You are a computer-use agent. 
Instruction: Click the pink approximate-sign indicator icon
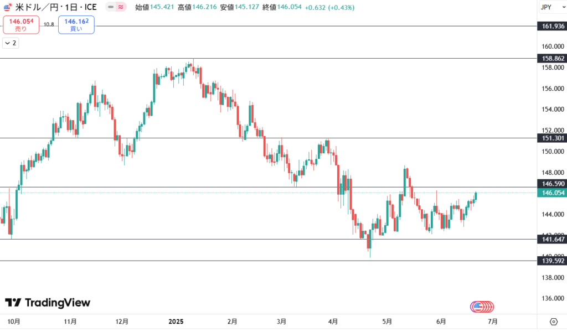pos(121,7)
